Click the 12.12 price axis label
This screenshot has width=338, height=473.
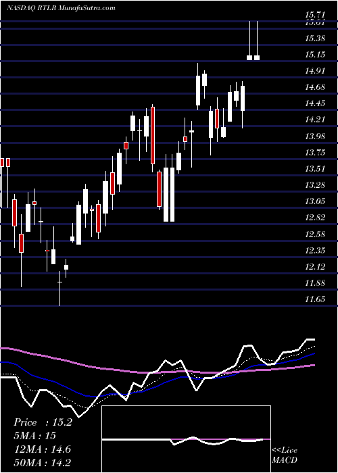pos(315,267)
